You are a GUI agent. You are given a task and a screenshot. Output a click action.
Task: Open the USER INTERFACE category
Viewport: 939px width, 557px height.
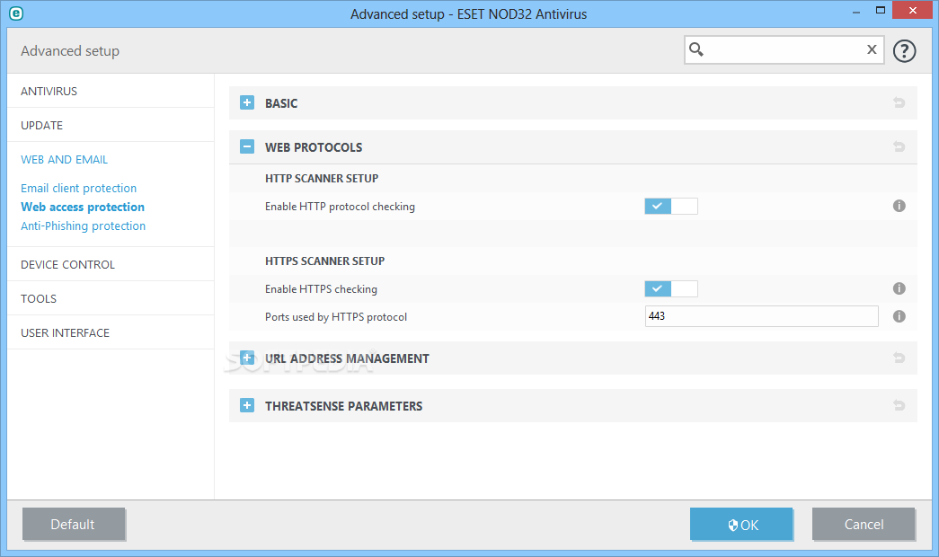coord(66,332)
